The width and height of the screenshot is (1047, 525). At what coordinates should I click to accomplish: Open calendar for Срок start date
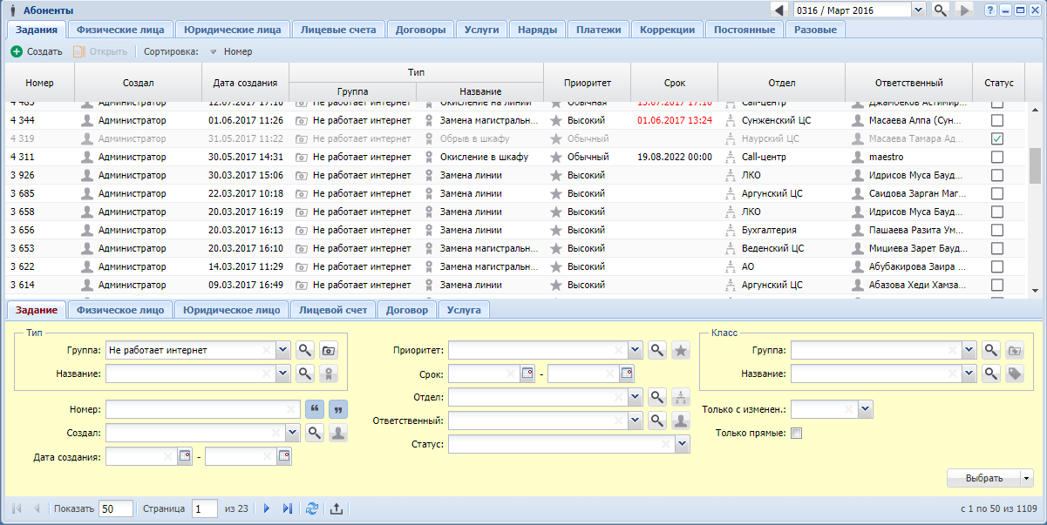(527, 374)
